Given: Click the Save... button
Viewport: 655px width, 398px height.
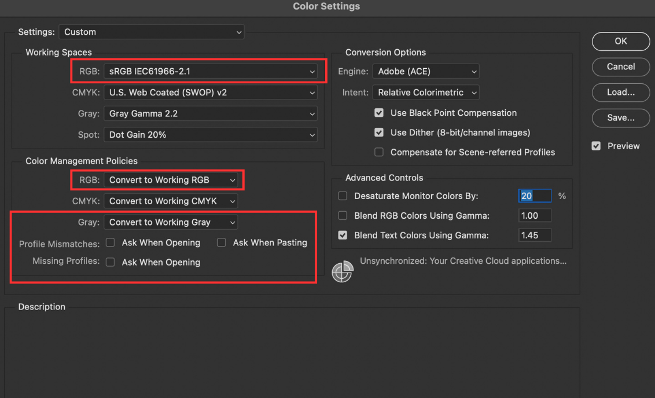Looking at the screenshot, I should tap(621, 118).
